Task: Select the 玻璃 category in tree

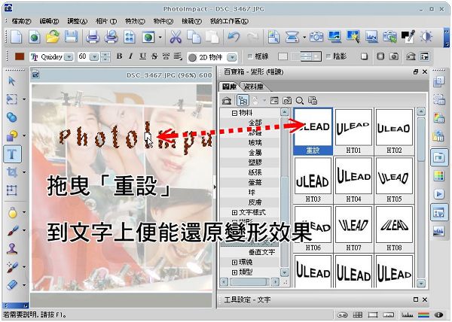Action: tap(255, 143)
